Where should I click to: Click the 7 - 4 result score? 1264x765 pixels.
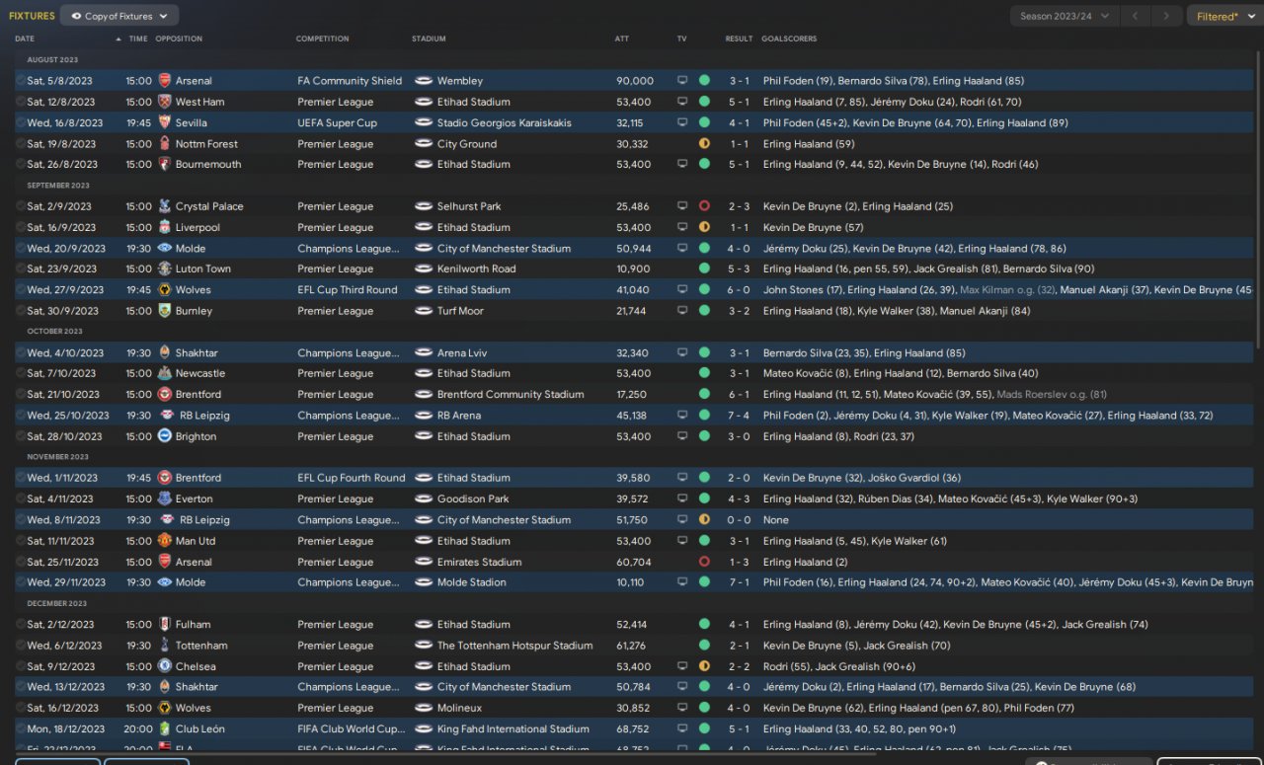[x=740, y=416]
